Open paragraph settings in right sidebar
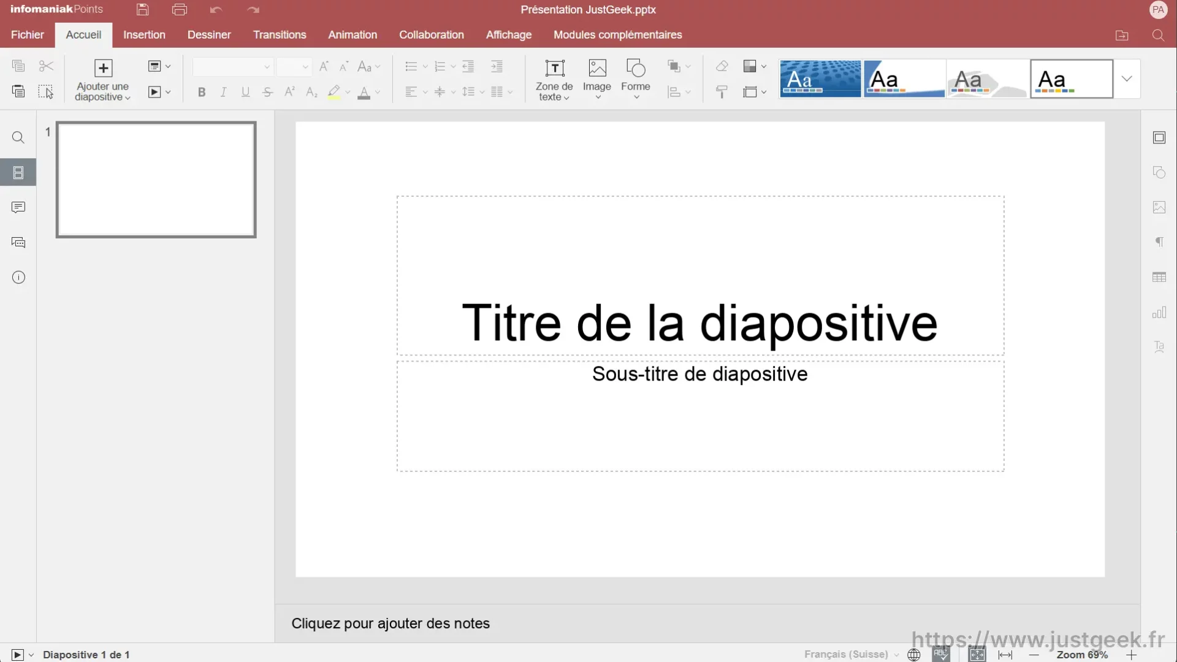The width and height of the screenshot is (1177, 662). (1159, 242)
